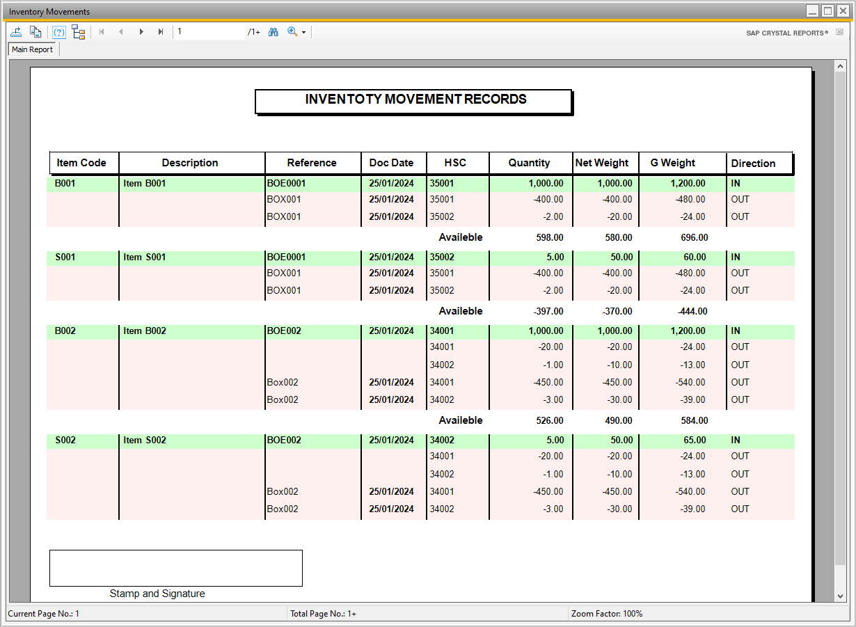
Task: Click Total Page No. status entry
Action: click(x=324, y=614)
